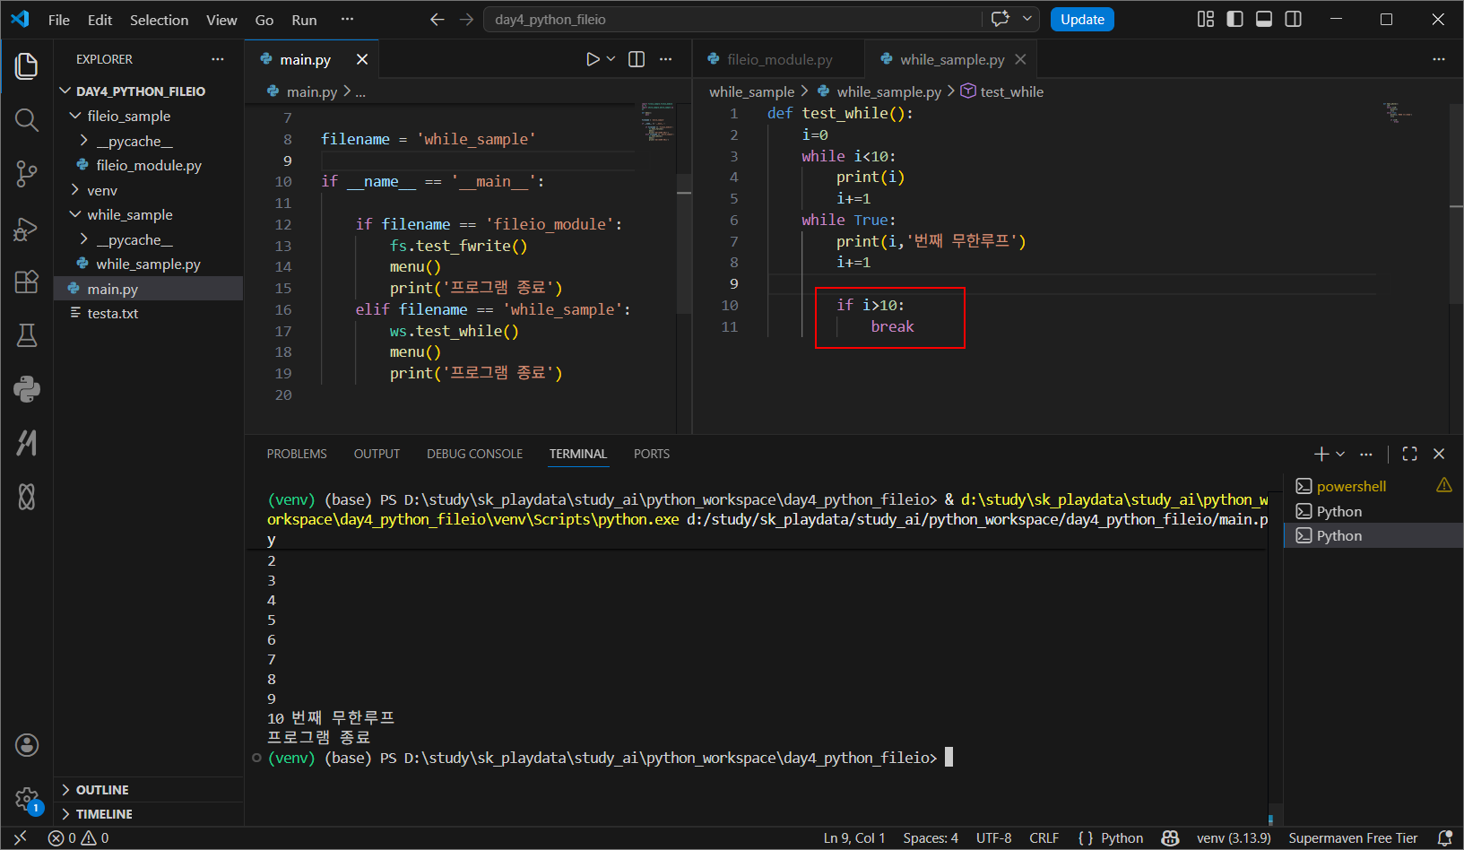Close the main.py tab
The height and width of the screenshot is (850, 1464).
click(362, 59)
